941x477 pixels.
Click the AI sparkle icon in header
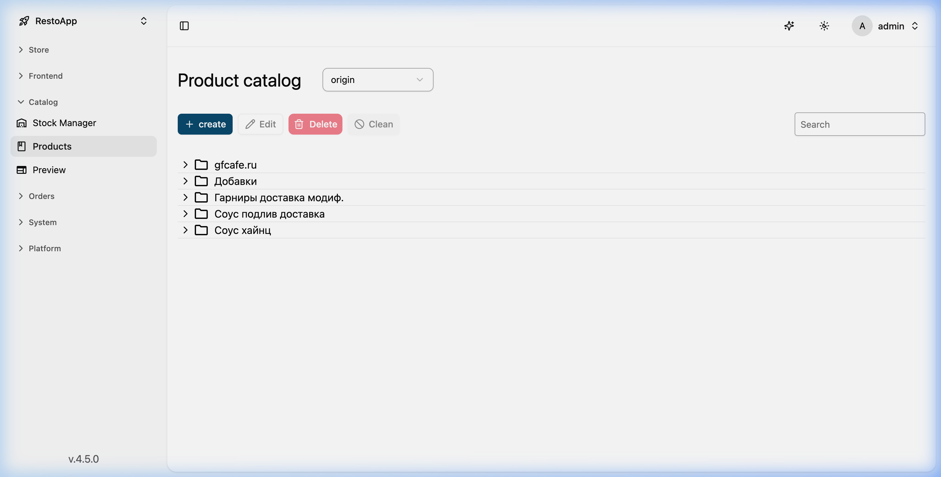point(789,26)
